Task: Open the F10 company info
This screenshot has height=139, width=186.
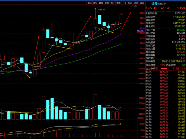Action: (124, 3)
